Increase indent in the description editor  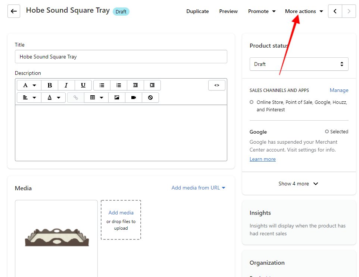tap(152, 85)
